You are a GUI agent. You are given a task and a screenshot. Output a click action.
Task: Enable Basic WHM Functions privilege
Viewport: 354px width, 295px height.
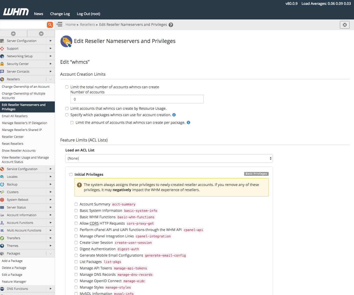point(76,217)
